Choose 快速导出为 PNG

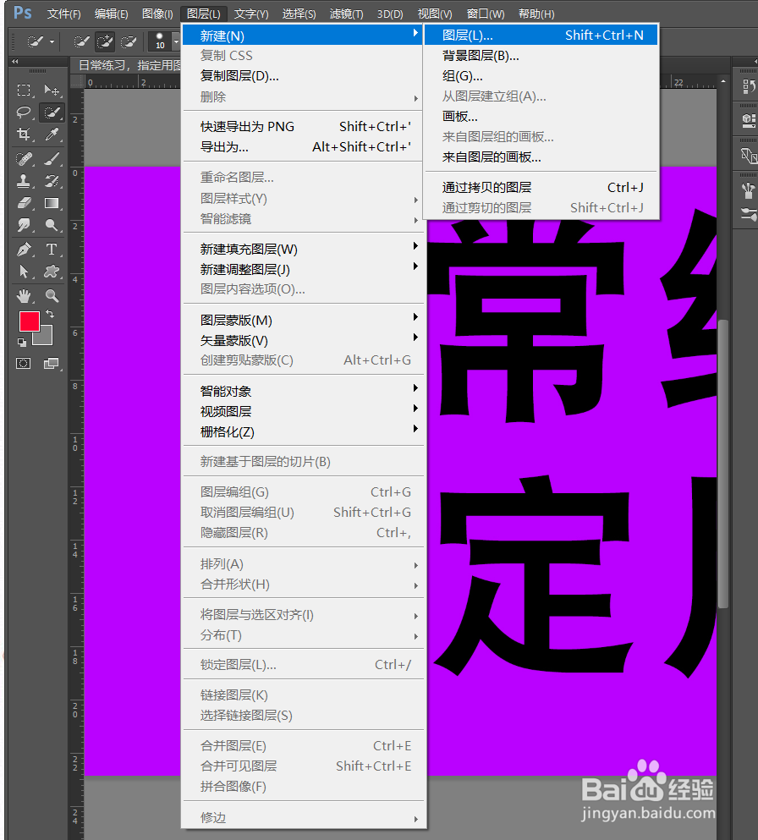click(x=304, y=126)
